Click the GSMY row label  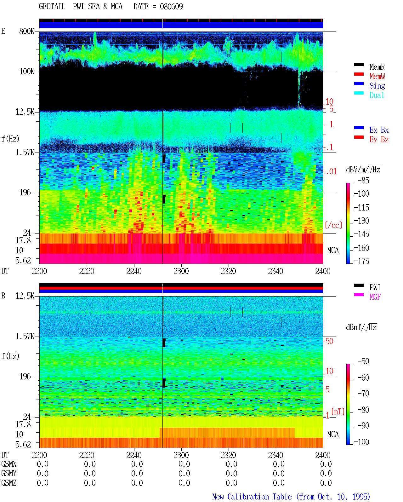(9, 474)
